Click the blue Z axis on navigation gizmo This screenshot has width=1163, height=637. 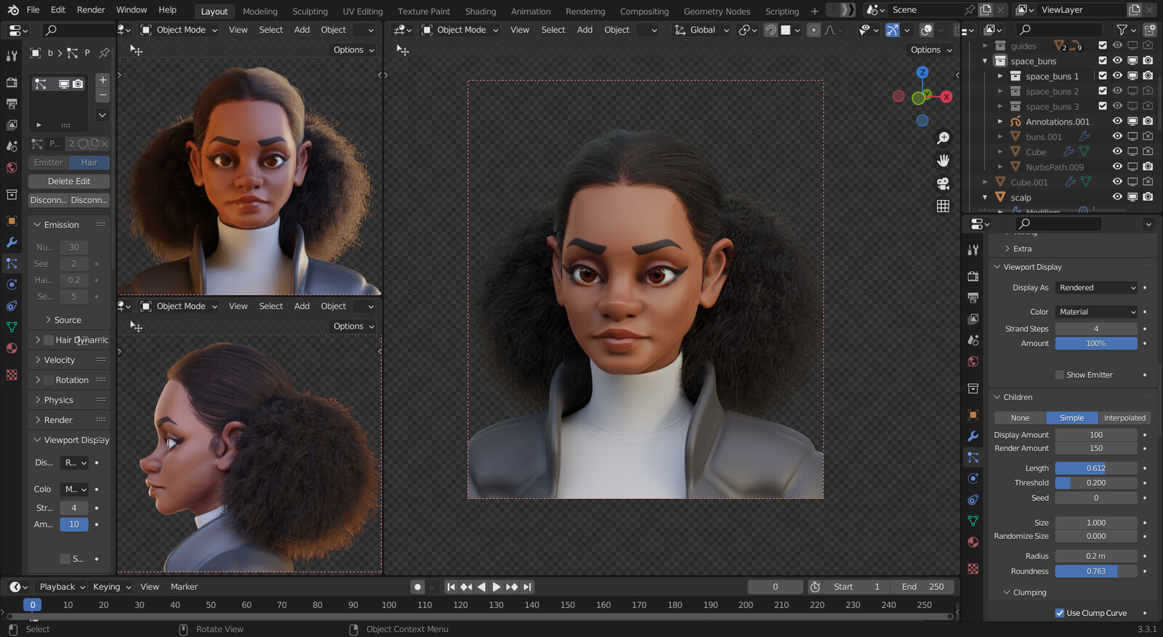click(x=922, y=73)
